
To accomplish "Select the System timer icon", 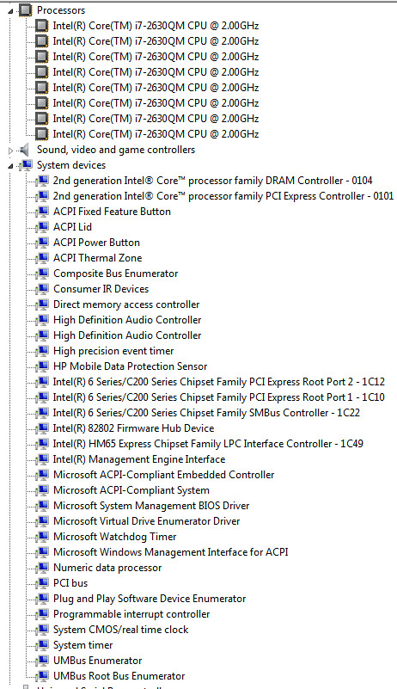I will coord(42,645).
